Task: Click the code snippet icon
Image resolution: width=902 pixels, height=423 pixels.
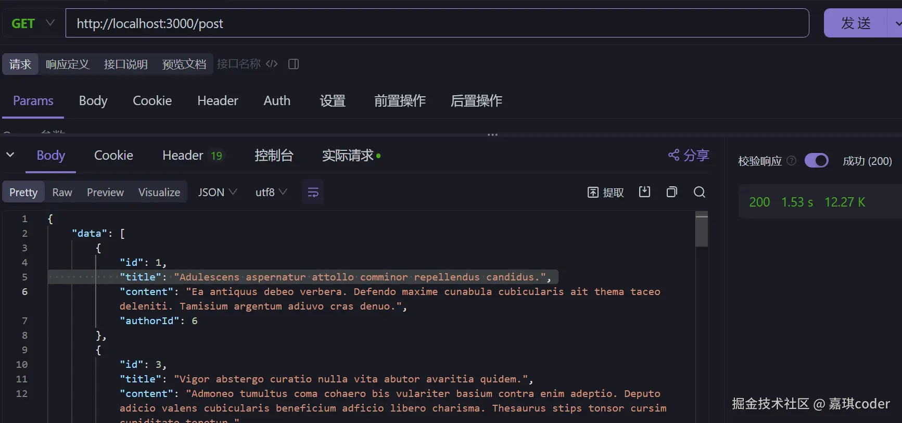Action: click(x=272, y=64)
